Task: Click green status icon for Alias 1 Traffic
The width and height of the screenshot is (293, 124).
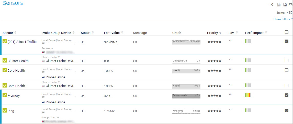Action: tap(5, 41)
